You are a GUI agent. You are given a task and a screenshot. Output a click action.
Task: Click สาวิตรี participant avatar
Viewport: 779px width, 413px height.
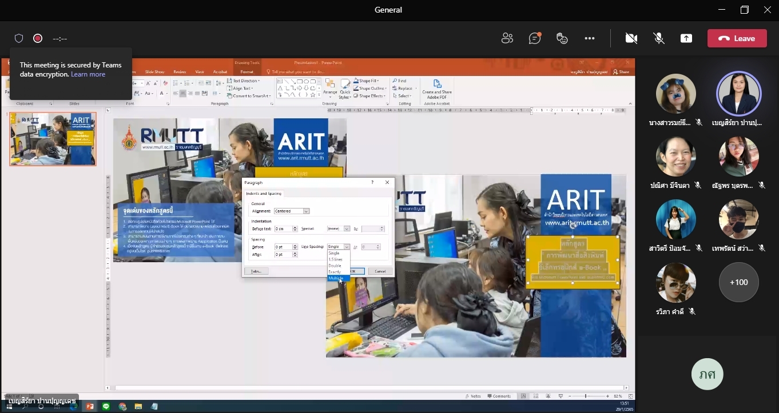(x=676, y=219)
